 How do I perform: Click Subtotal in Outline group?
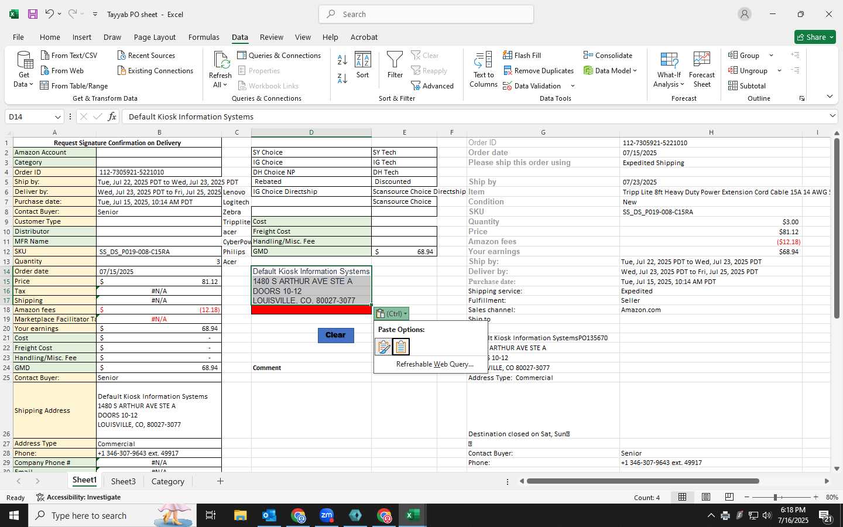click(x=747, y=85)
